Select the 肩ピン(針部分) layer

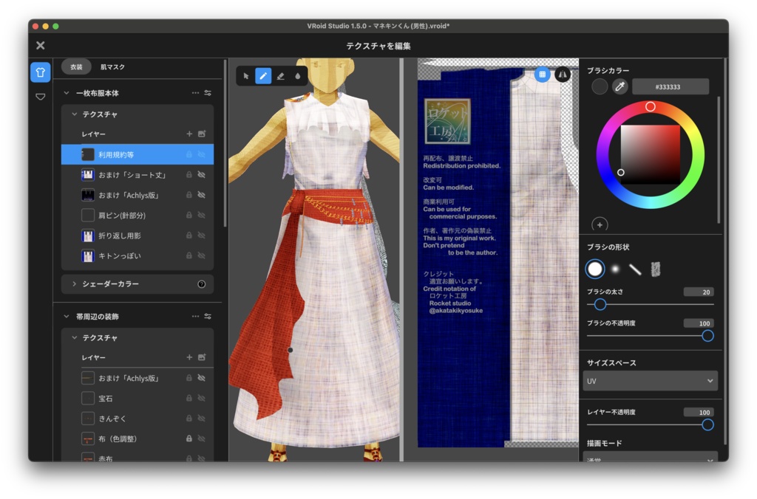pyautogui.click(x=138, y=215)
